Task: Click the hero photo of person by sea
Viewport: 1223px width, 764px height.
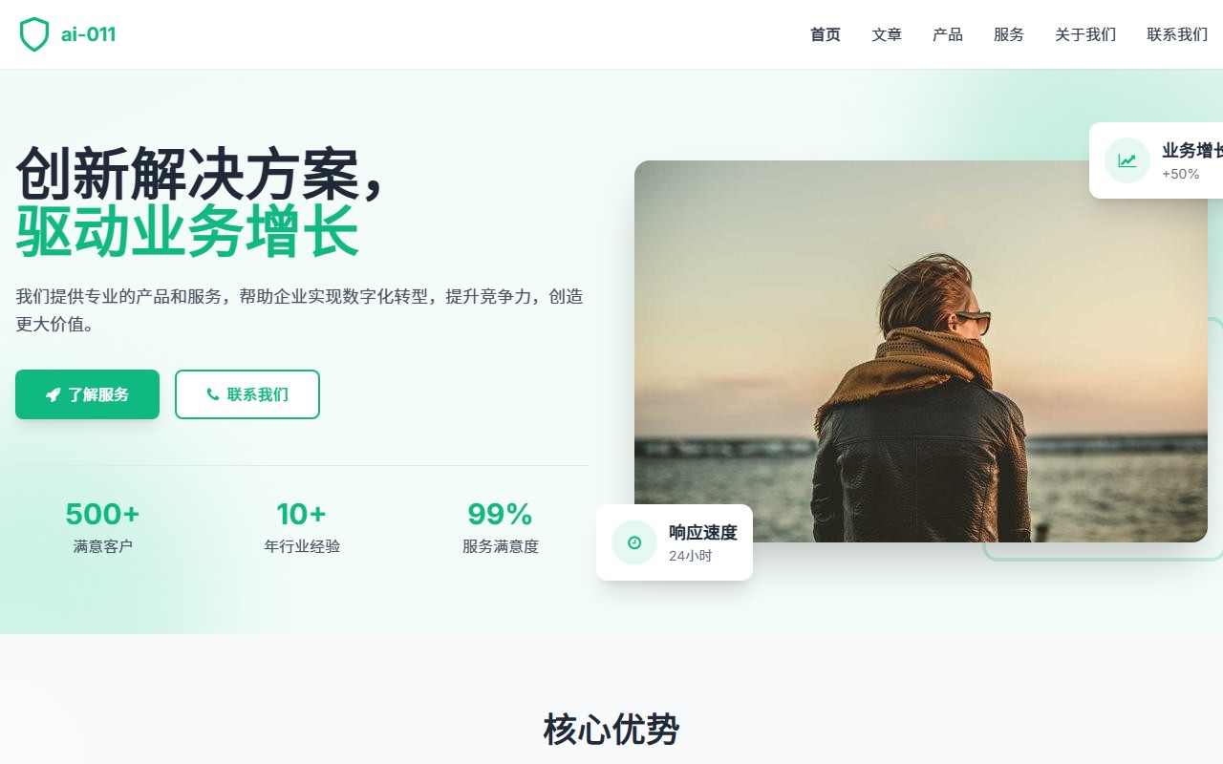Action: click(921, 351)
